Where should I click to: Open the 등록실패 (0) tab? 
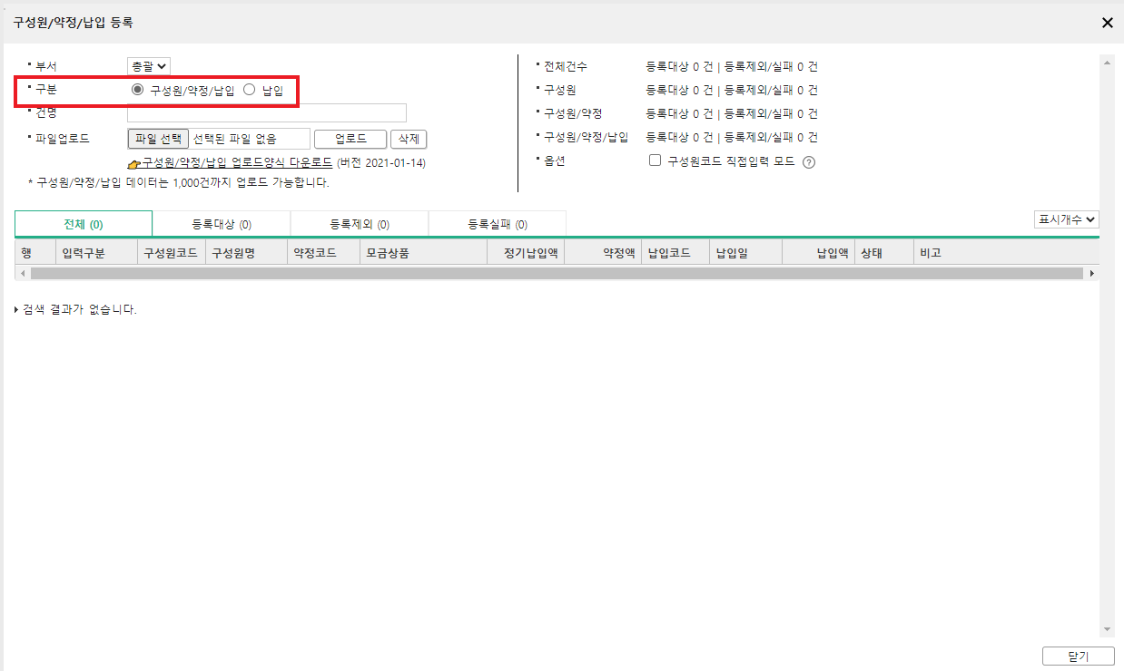click(497, 224)
